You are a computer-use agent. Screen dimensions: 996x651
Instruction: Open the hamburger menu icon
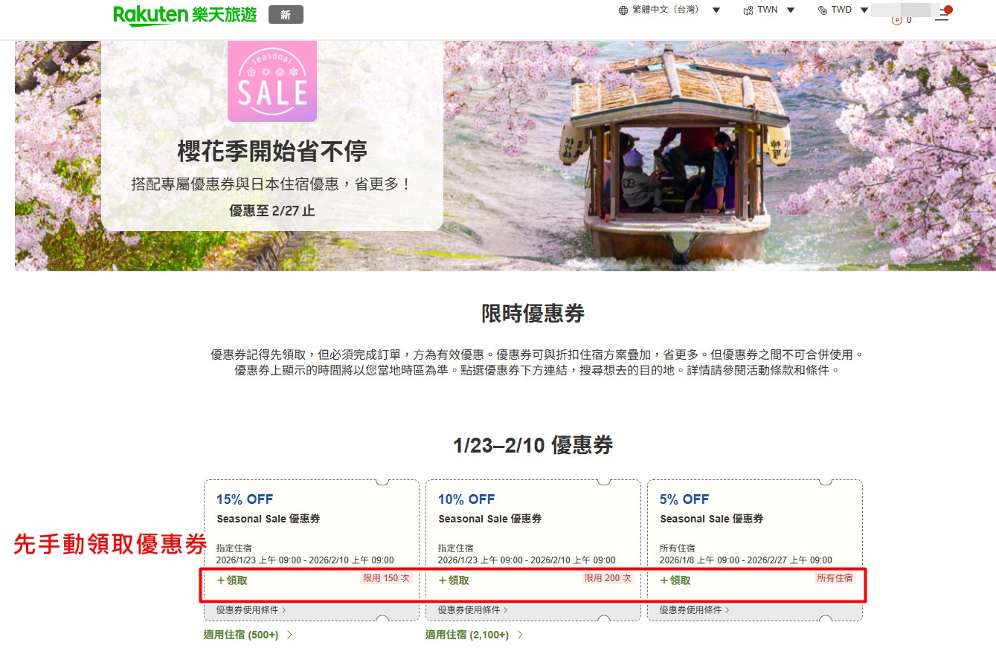pos(942,15)
